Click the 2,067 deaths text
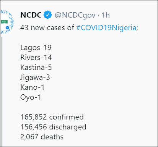Viewport: 158px width, 147px height. 42,137
